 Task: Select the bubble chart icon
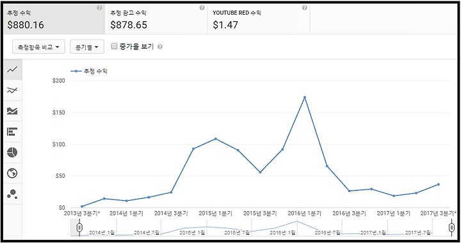[12, 194]
